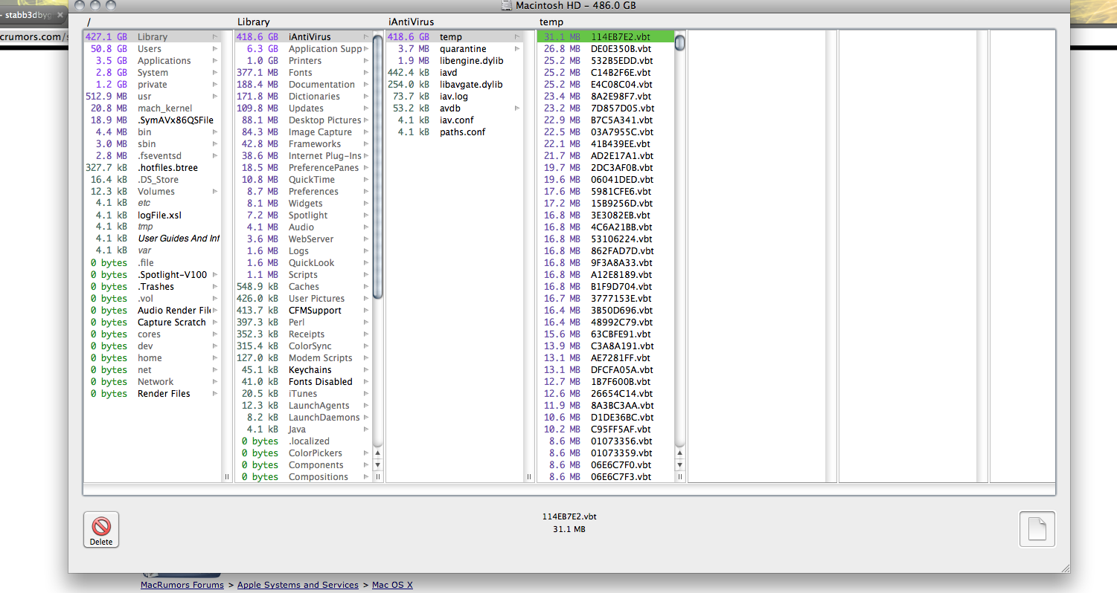Click the root column resize handle
This screenshot has height=593, width=1117.
pos(227,477)
